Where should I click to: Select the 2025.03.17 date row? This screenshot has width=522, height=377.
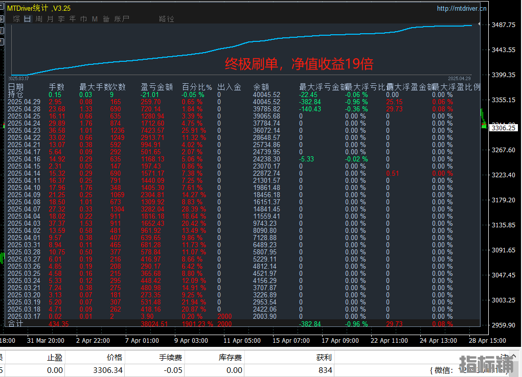click(24, 316)
